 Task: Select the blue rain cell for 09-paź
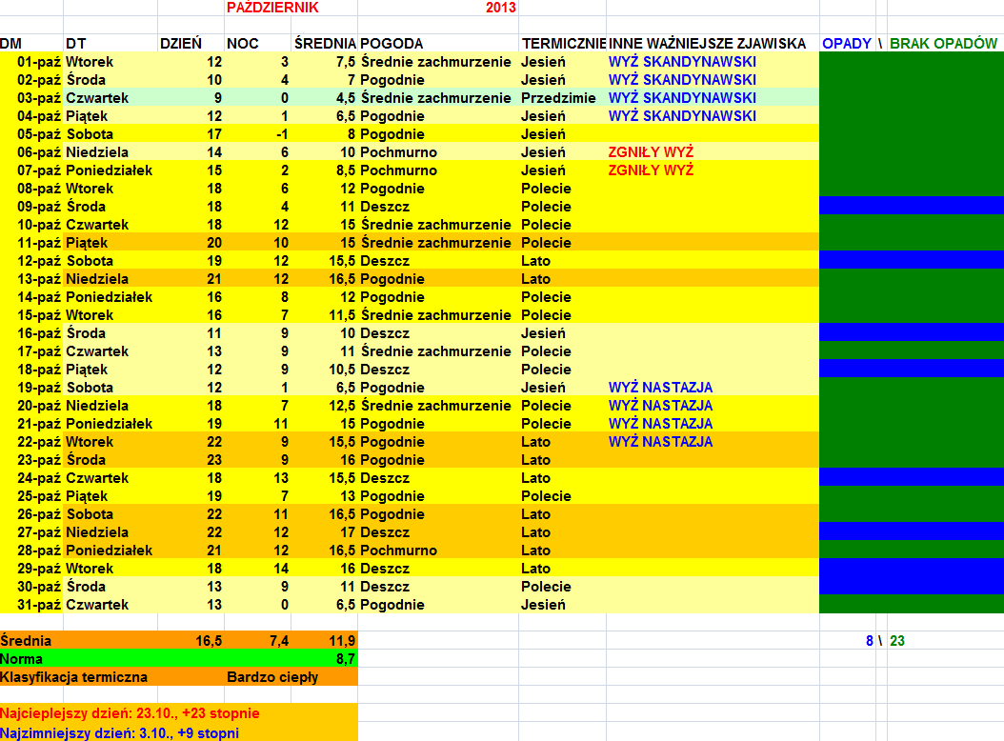911,207
